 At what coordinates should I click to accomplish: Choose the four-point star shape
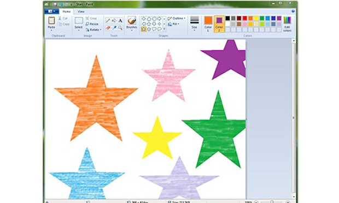159,23
